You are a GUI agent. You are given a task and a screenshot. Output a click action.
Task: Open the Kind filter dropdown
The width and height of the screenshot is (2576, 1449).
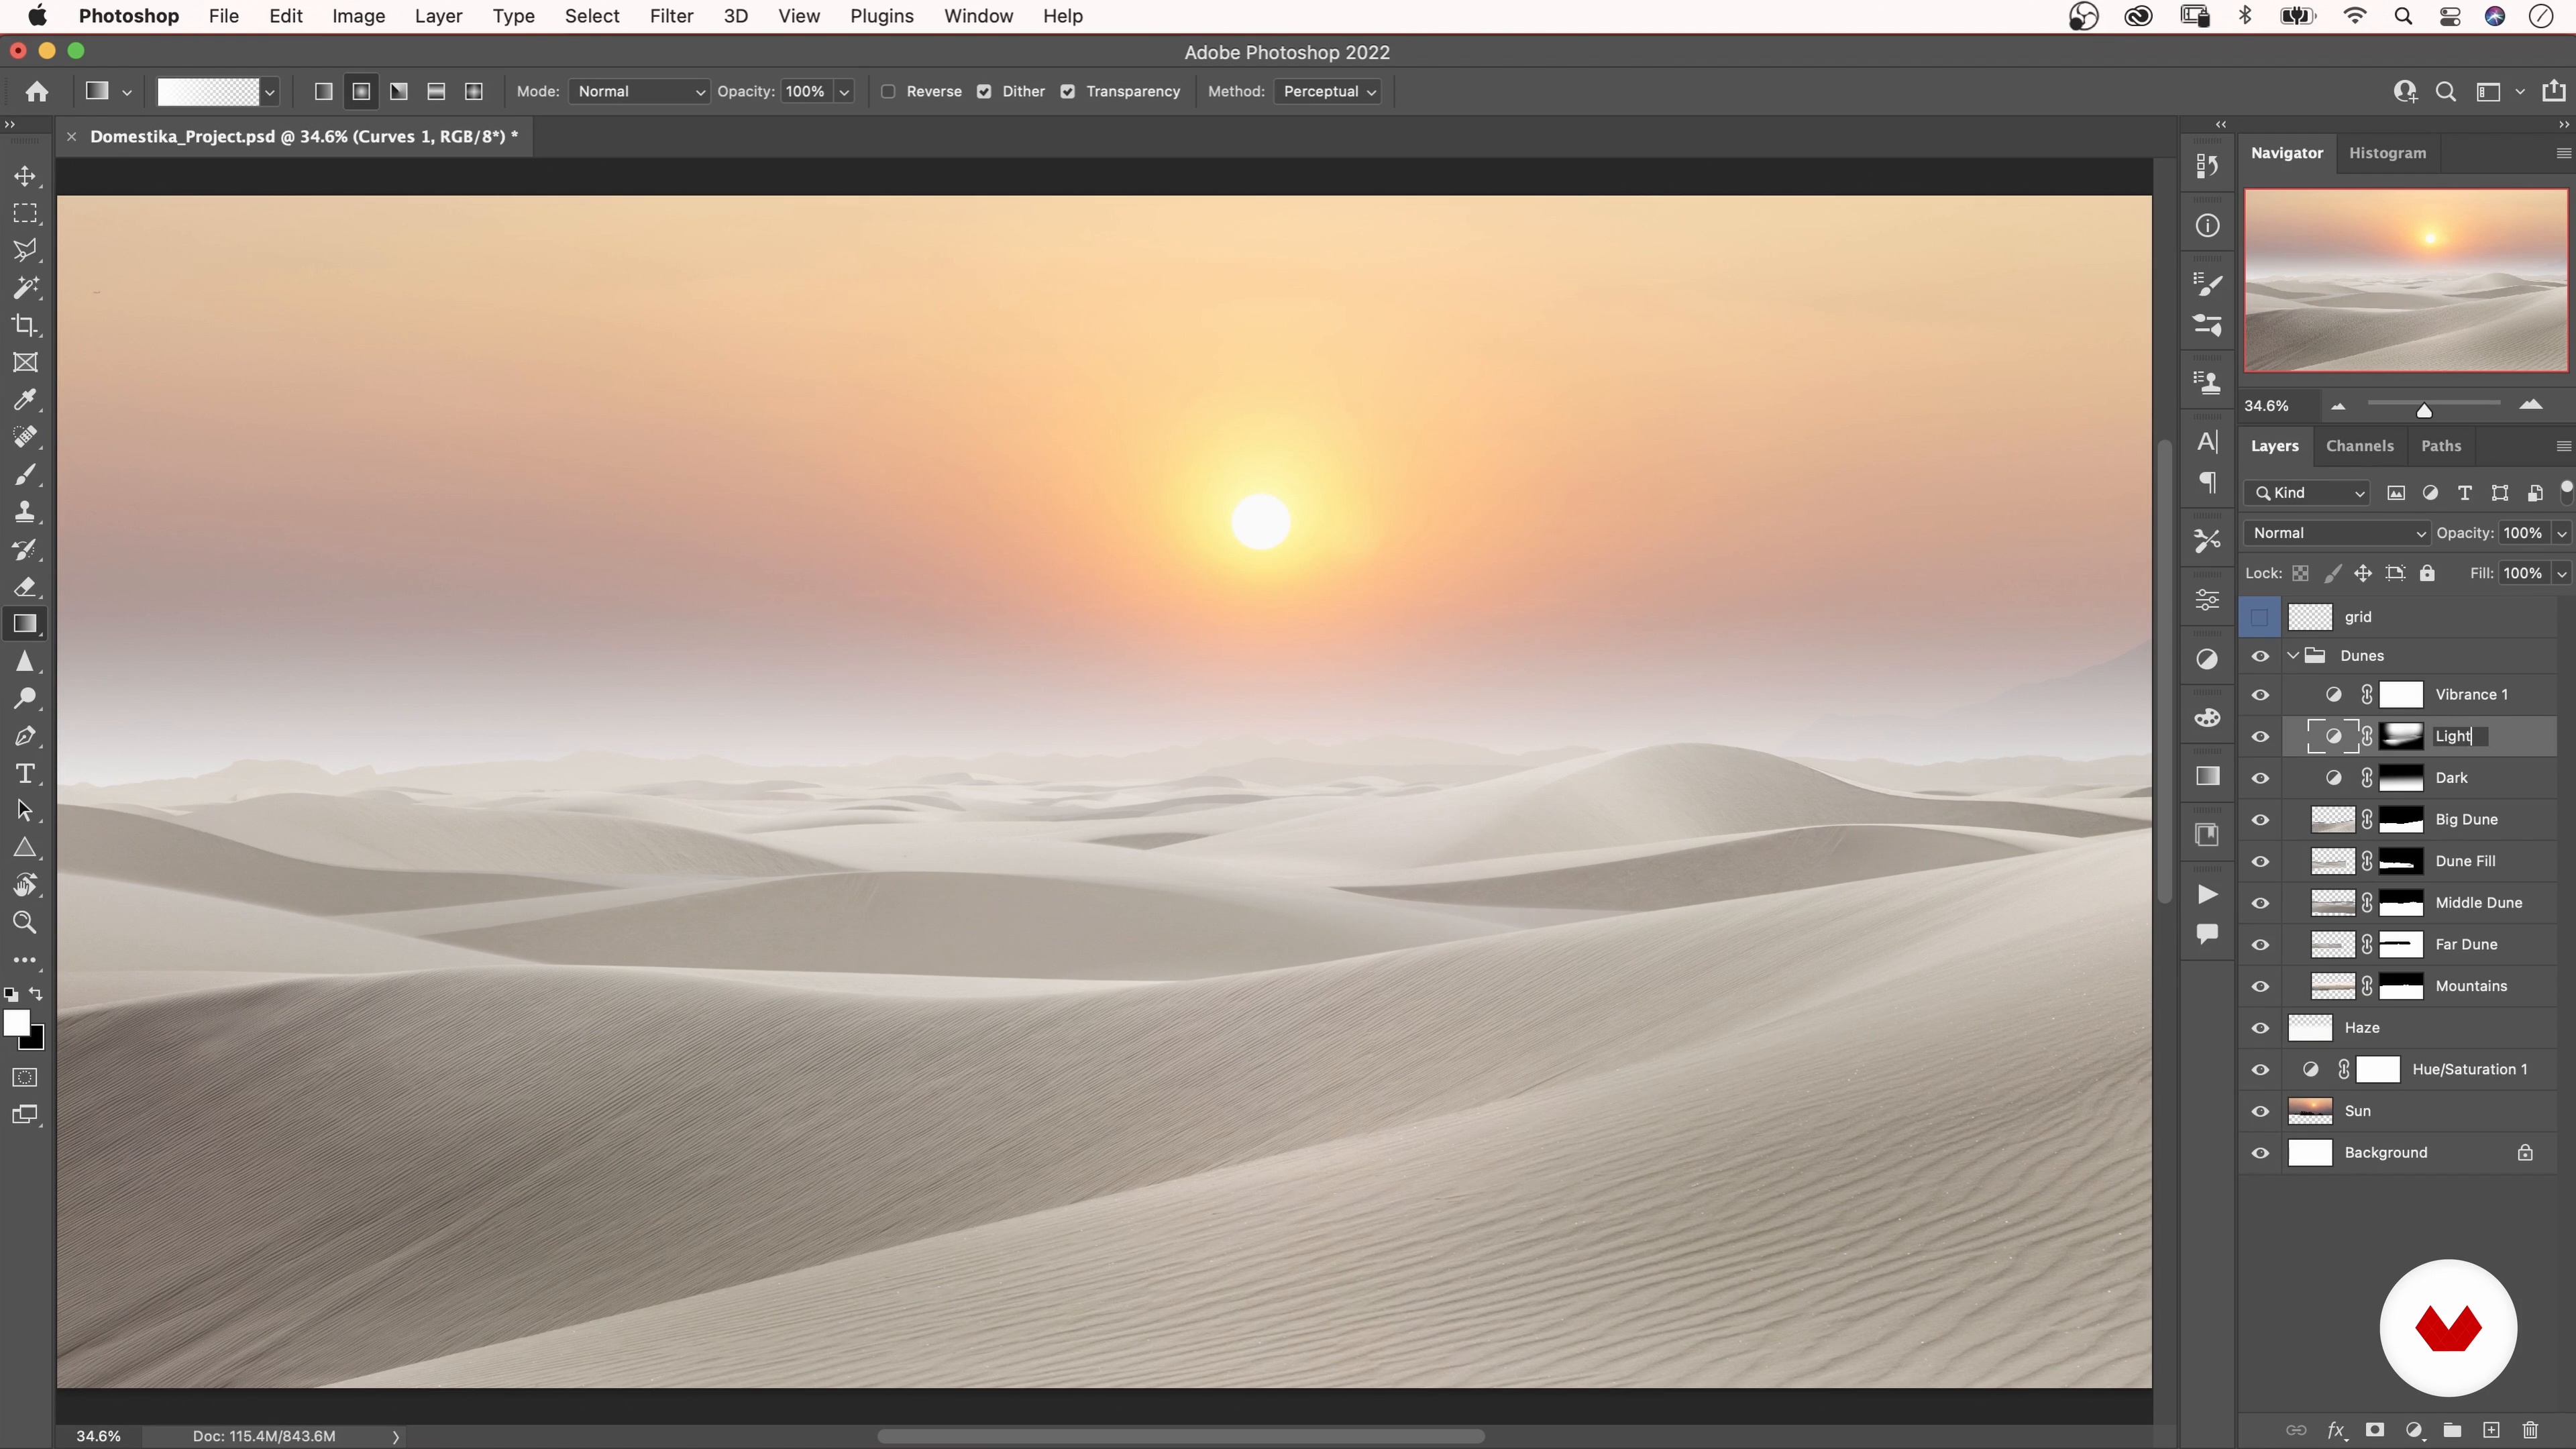pos(2308,493)
